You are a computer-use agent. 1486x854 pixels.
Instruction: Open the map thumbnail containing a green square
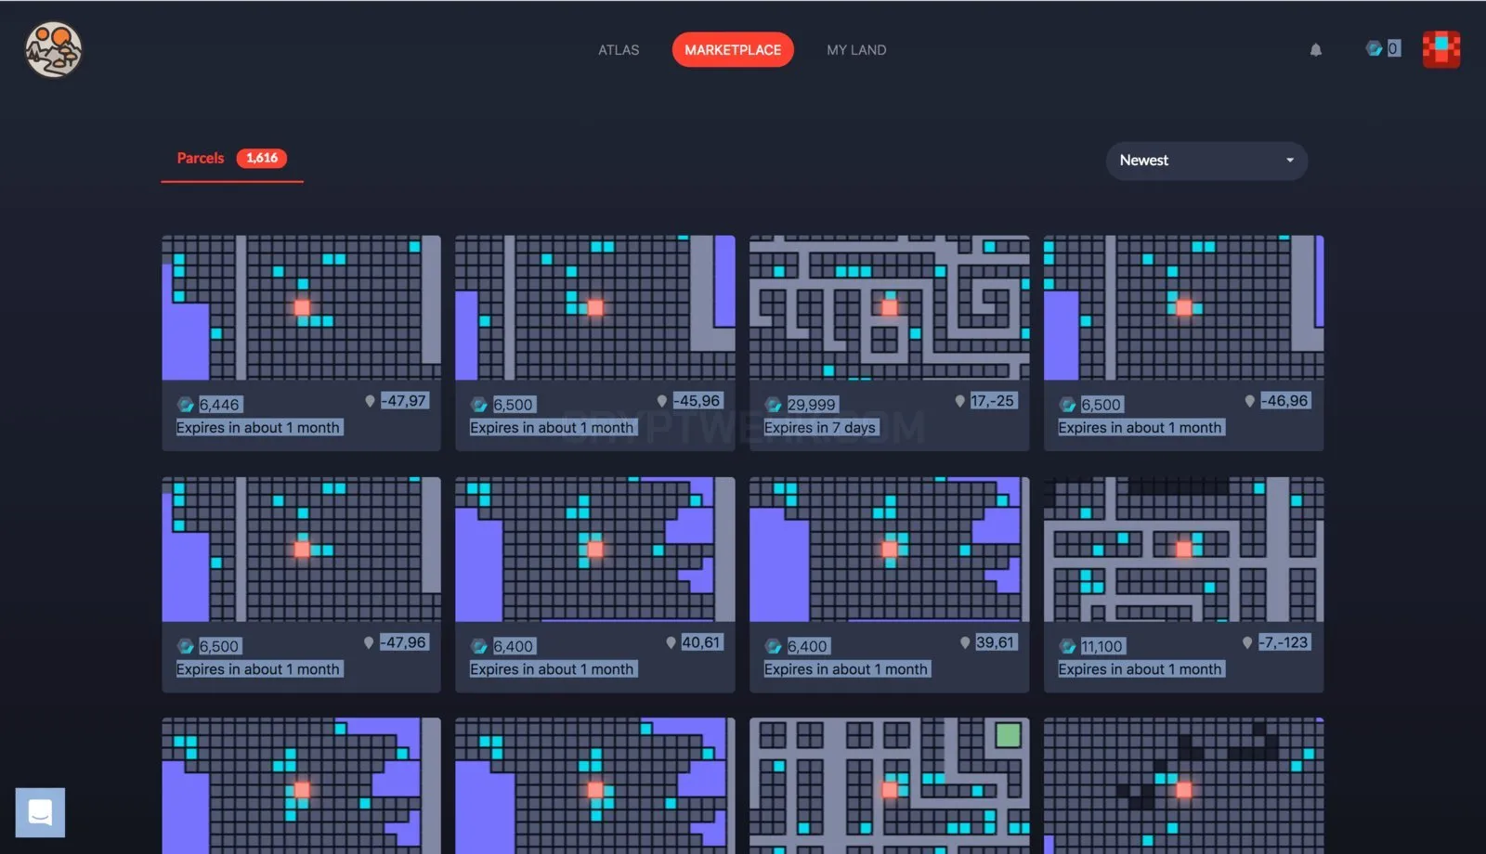tap(890, 785)
